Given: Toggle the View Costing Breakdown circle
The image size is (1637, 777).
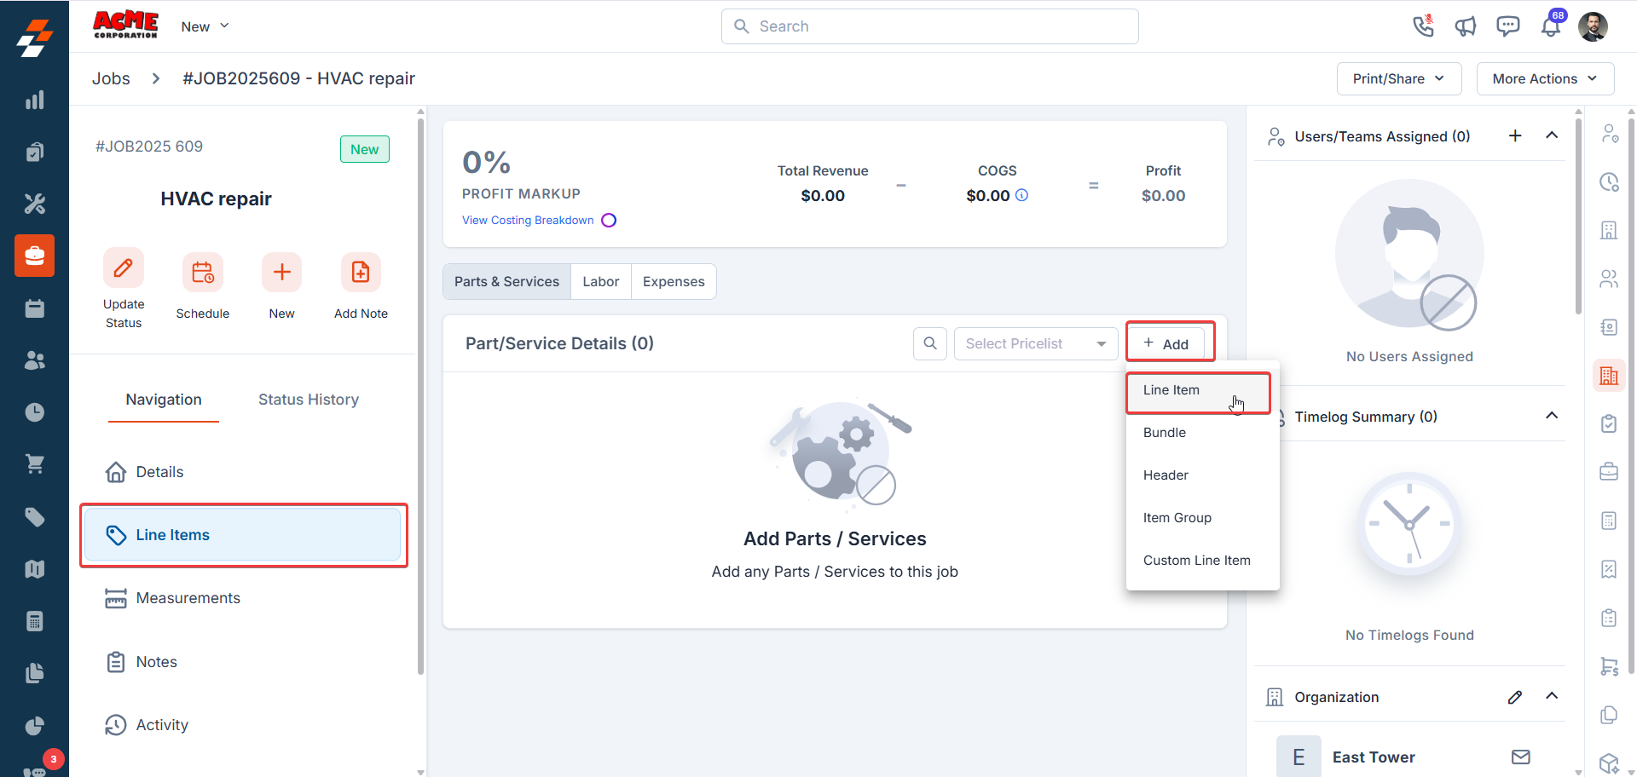Looking at the screenshot, I should (609, 220).
